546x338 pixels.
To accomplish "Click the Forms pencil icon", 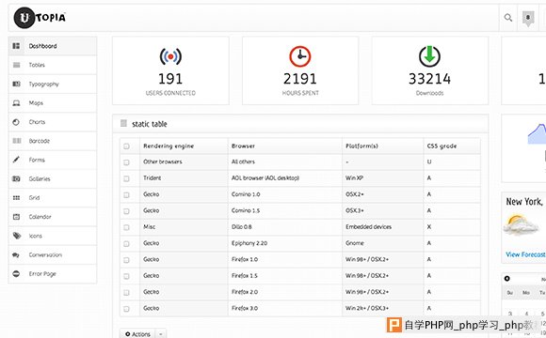I will coord(16,160).
